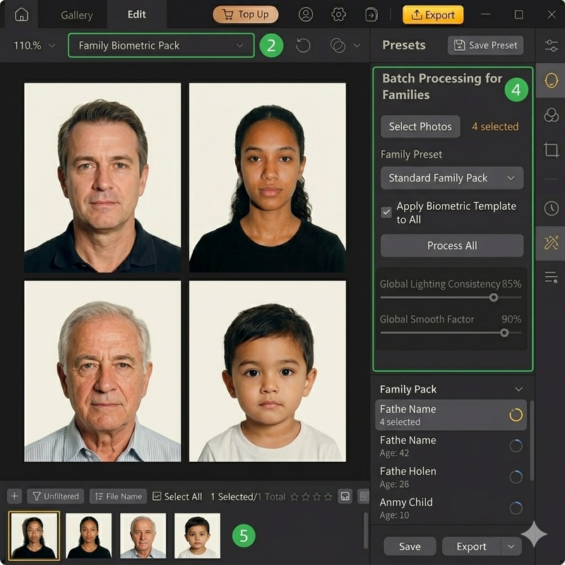Adjust the Global Smooth Factor slider

click(504, 333)
